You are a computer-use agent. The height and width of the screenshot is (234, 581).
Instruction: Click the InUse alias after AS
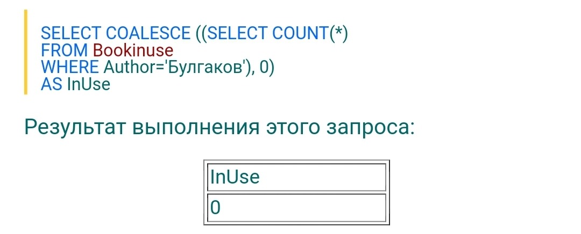click(88, 84)
